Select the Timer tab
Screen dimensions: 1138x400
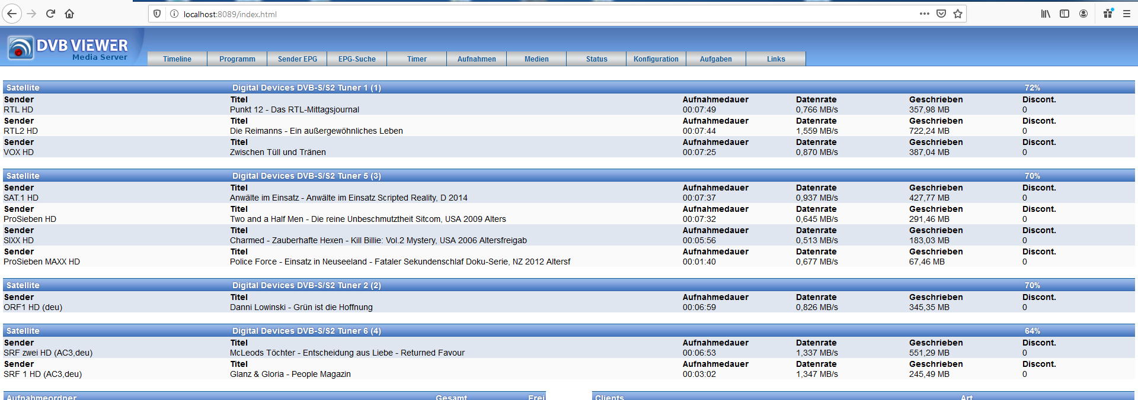[417, 59]
